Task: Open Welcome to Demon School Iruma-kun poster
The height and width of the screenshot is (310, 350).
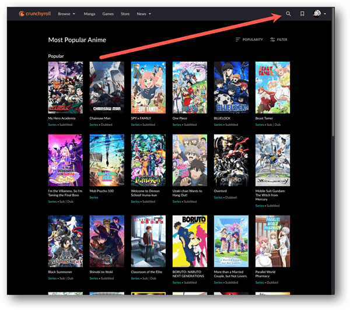Action: [148, 160]
